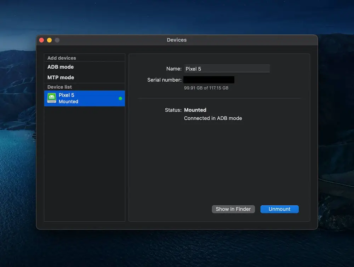Click the 99.91 GB of 117.15 GB storage text

pyautogui.click(x=206, y=88)
